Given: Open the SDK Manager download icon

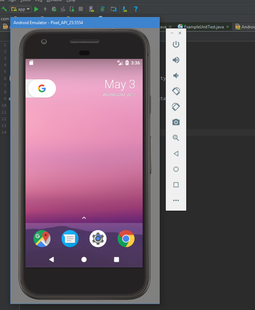Looking at the screenshot, I should [125, 9].
